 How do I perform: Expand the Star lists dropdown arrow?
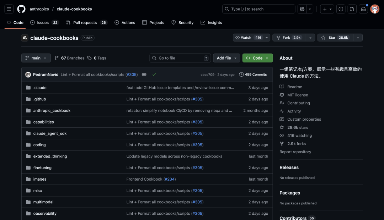[358, 38]
